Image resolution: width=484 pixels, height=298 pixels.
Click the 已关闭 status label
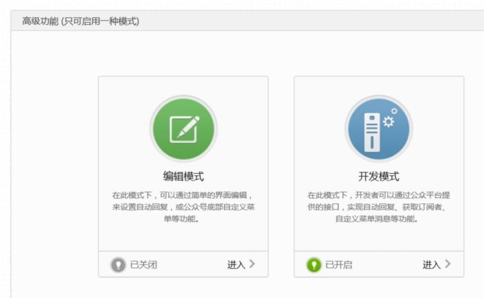144,265
